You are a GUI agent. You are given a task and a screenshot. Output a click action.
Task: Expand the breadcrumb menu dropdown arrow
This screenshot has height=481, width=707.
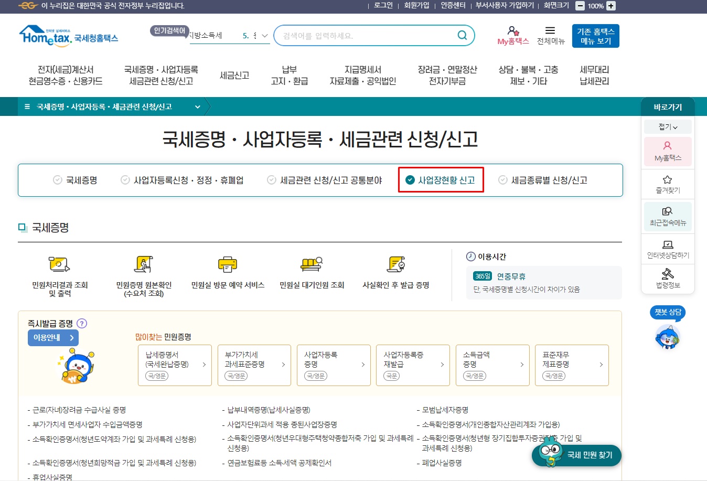click(197, 106)
